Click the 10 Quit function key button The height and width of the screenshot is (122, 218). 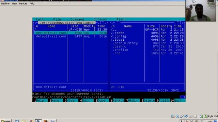click(178, 101)
